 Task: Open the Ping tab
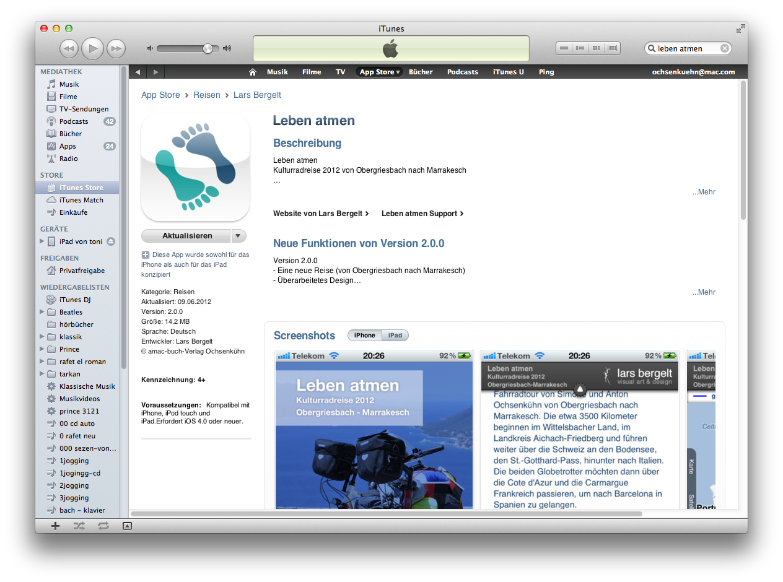click(546, 72)
